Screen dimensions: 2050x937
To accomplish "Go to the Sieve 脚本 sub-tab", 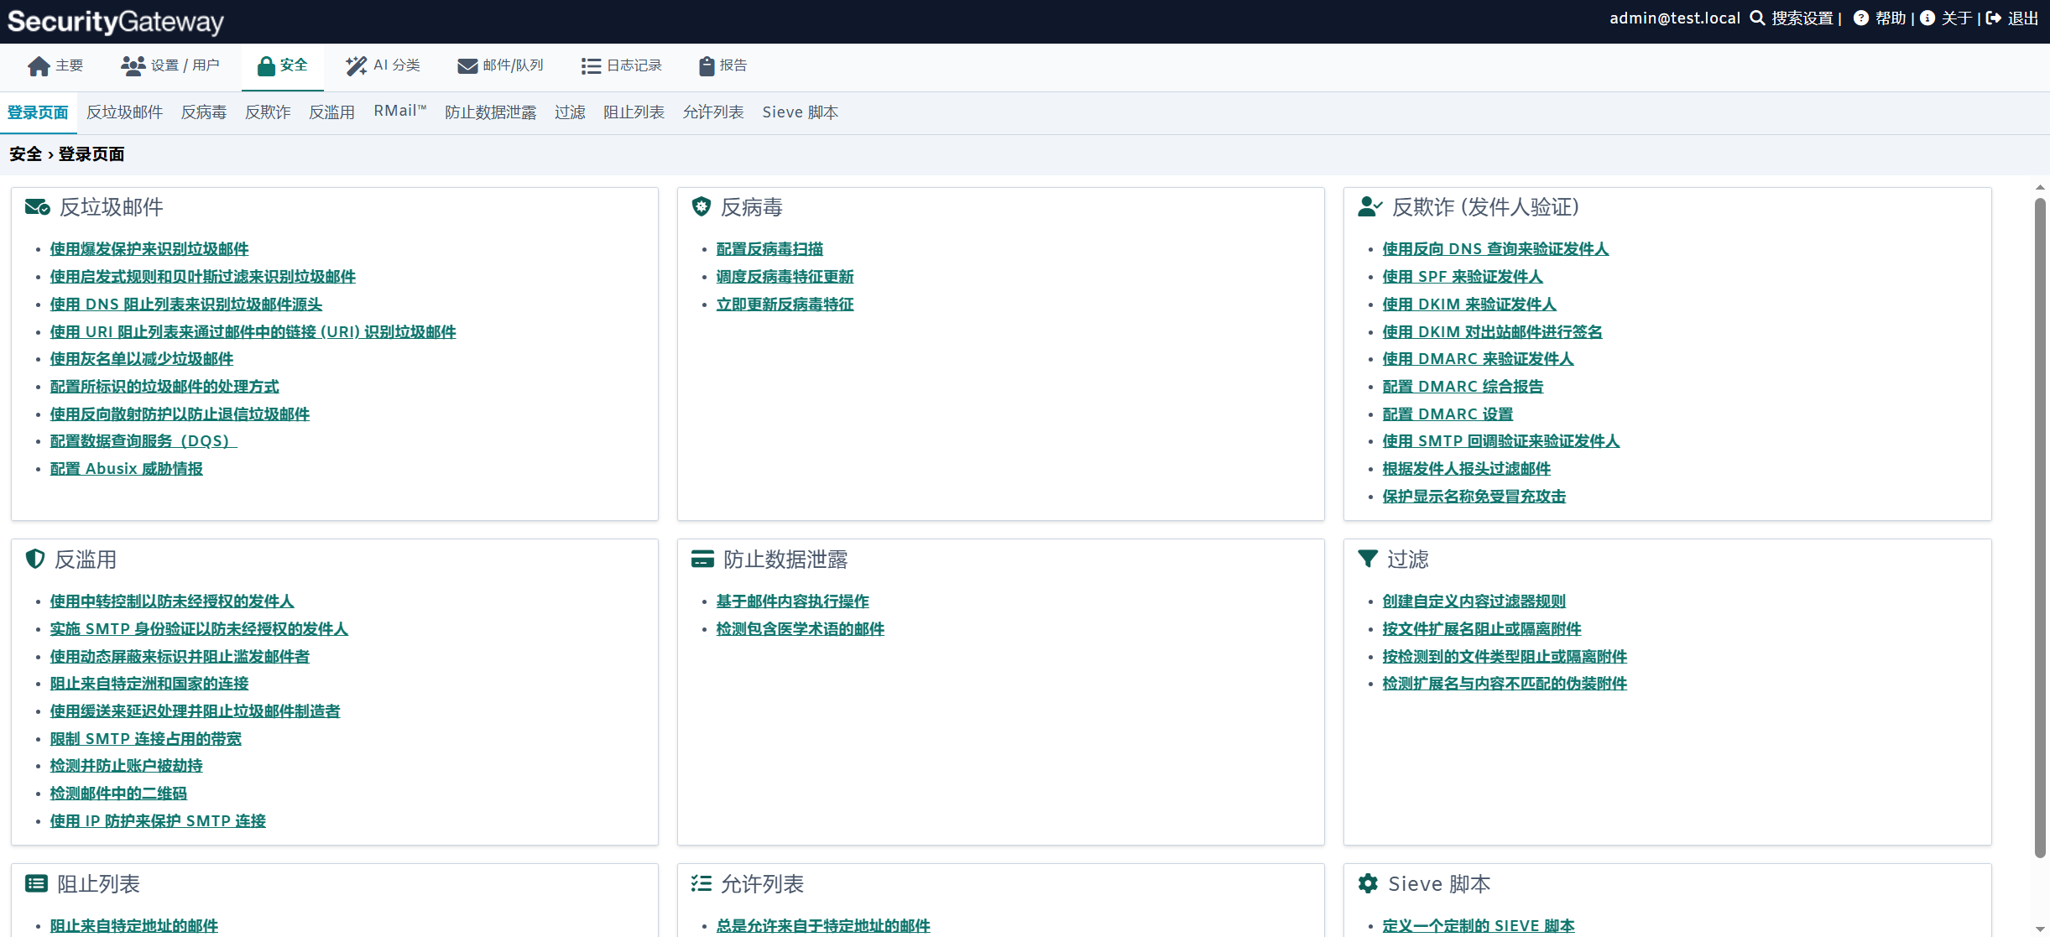I will (801, 112).
